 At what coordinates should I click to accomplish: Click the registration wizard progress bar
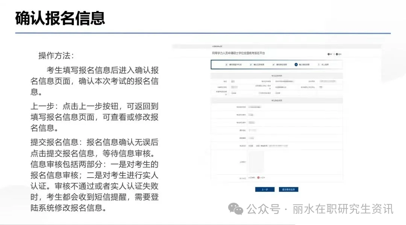[276, 64]
